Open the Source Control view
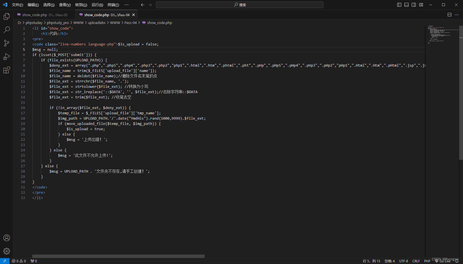The width and height of the screenshot is (463, 264). point(7,43)
